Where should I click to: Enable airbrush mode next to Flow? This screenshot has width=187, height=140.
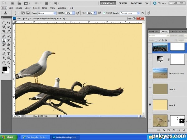point(99,13)
